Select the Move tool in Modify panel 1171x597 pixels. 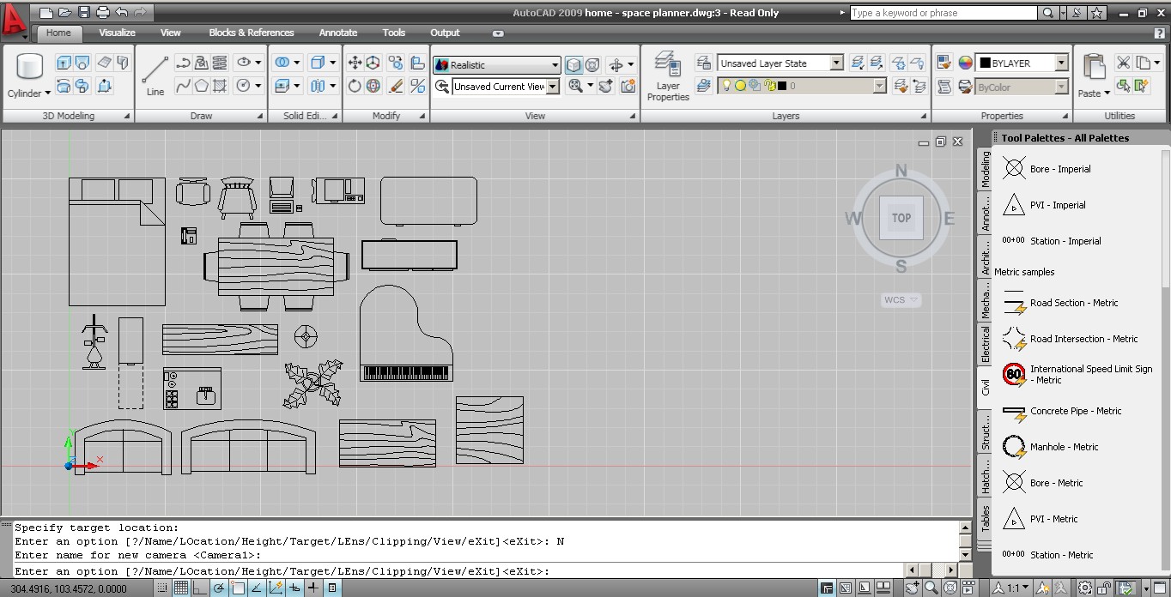click(355, 63)
